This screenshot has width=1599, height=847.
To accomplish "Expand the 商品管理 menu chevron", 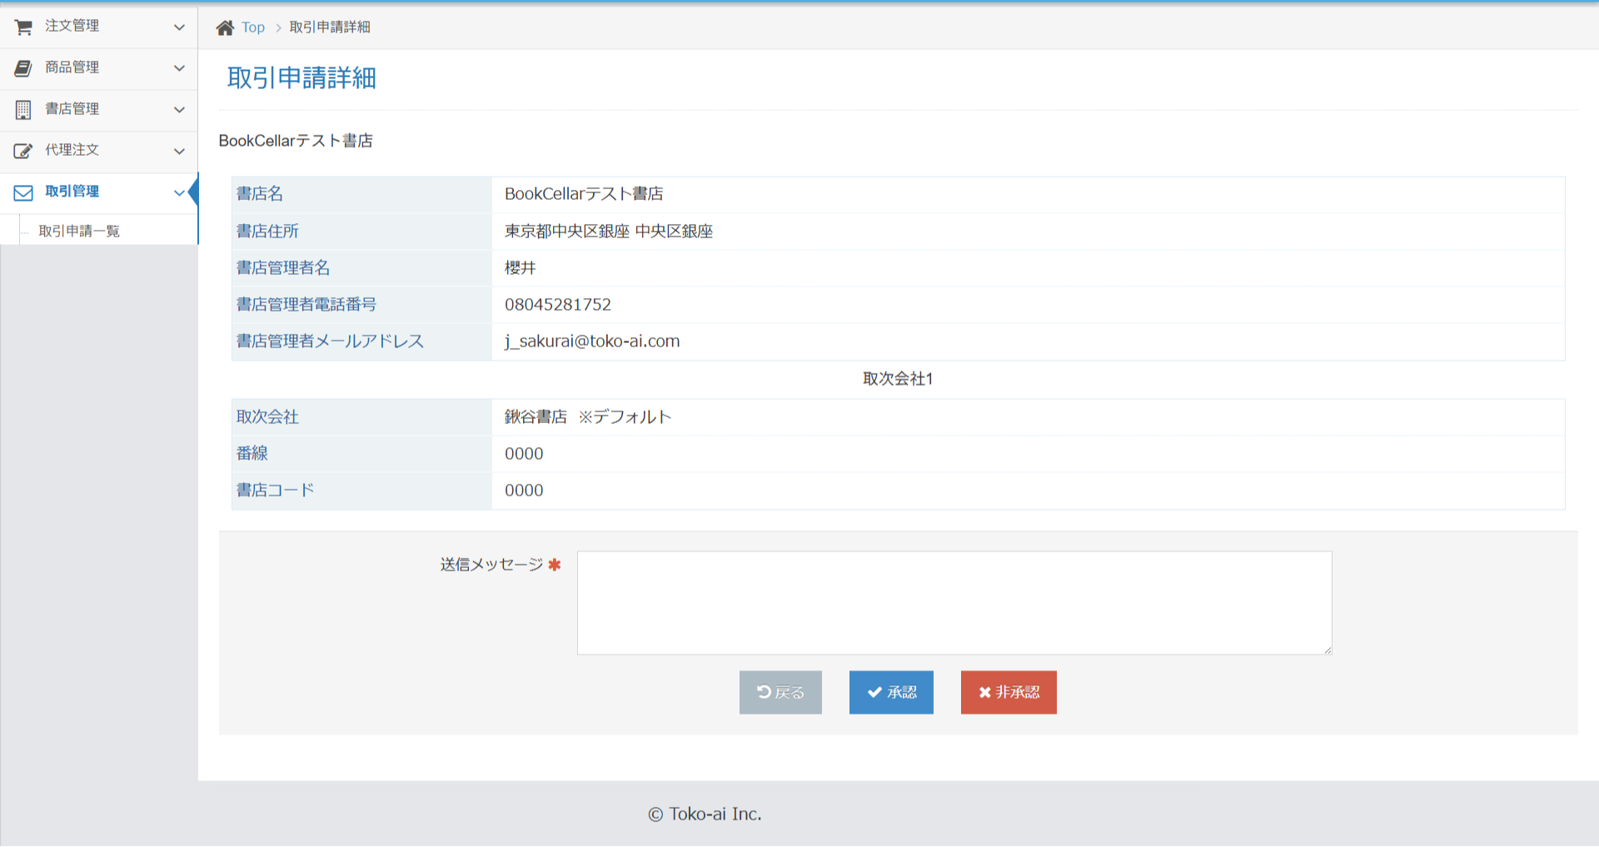I will click(179, 68).
